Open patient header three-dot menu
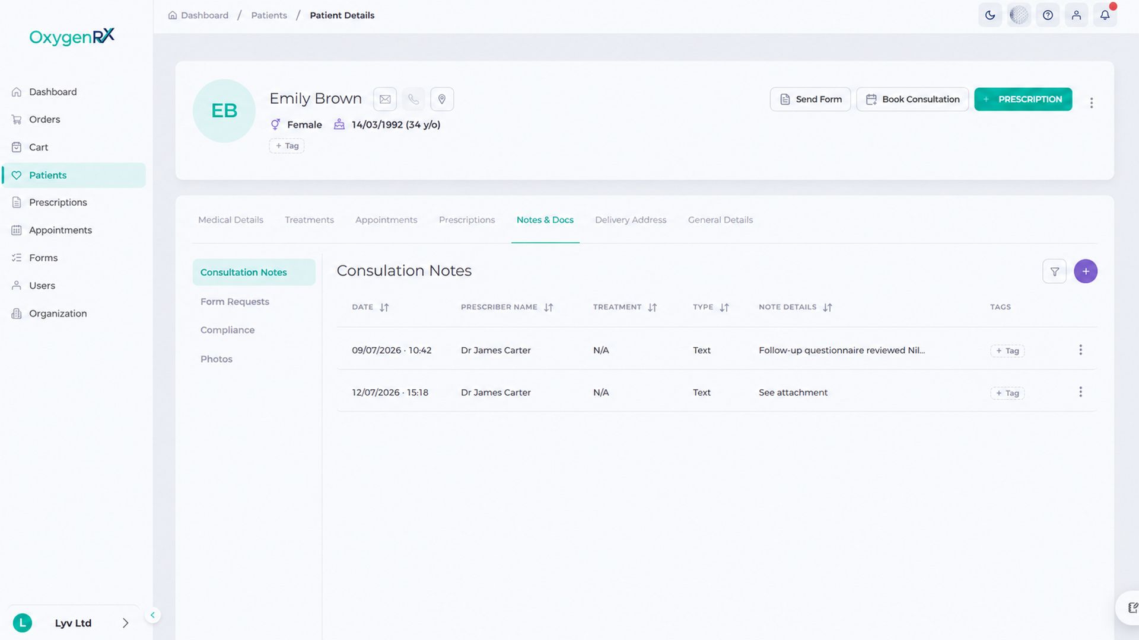The width and height of the screenshot is (1139, 640). [1092, 103]
